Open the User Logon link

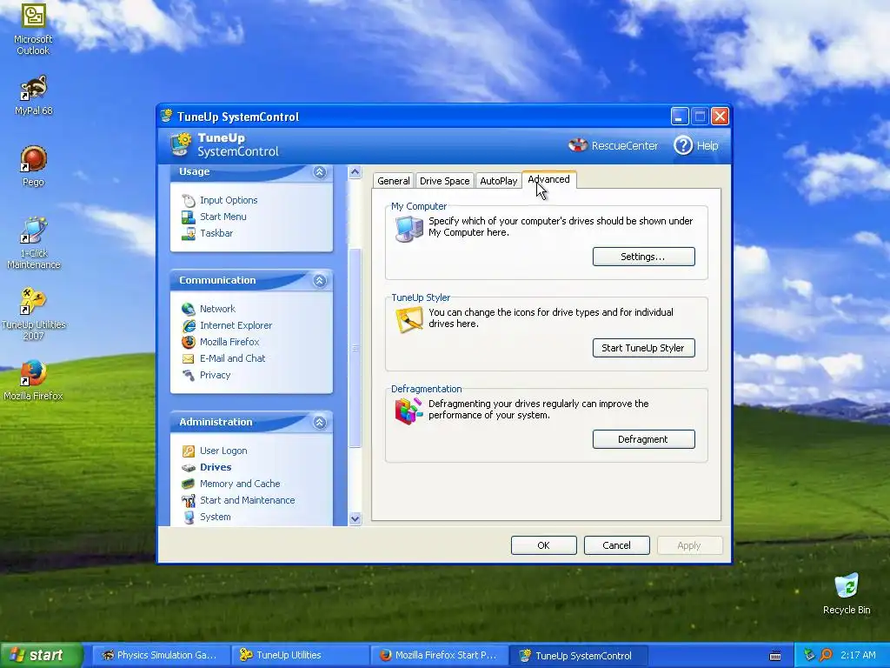223,451
